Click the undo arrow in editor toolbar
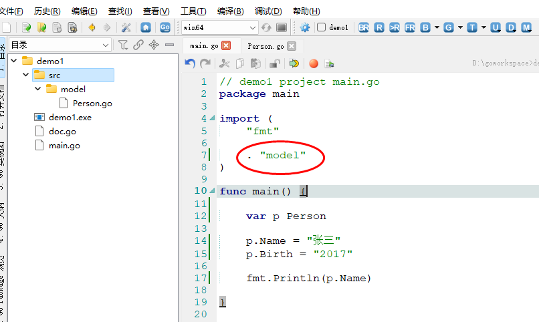This screenshot has height=322, width=539. click(x=191, y=63)
